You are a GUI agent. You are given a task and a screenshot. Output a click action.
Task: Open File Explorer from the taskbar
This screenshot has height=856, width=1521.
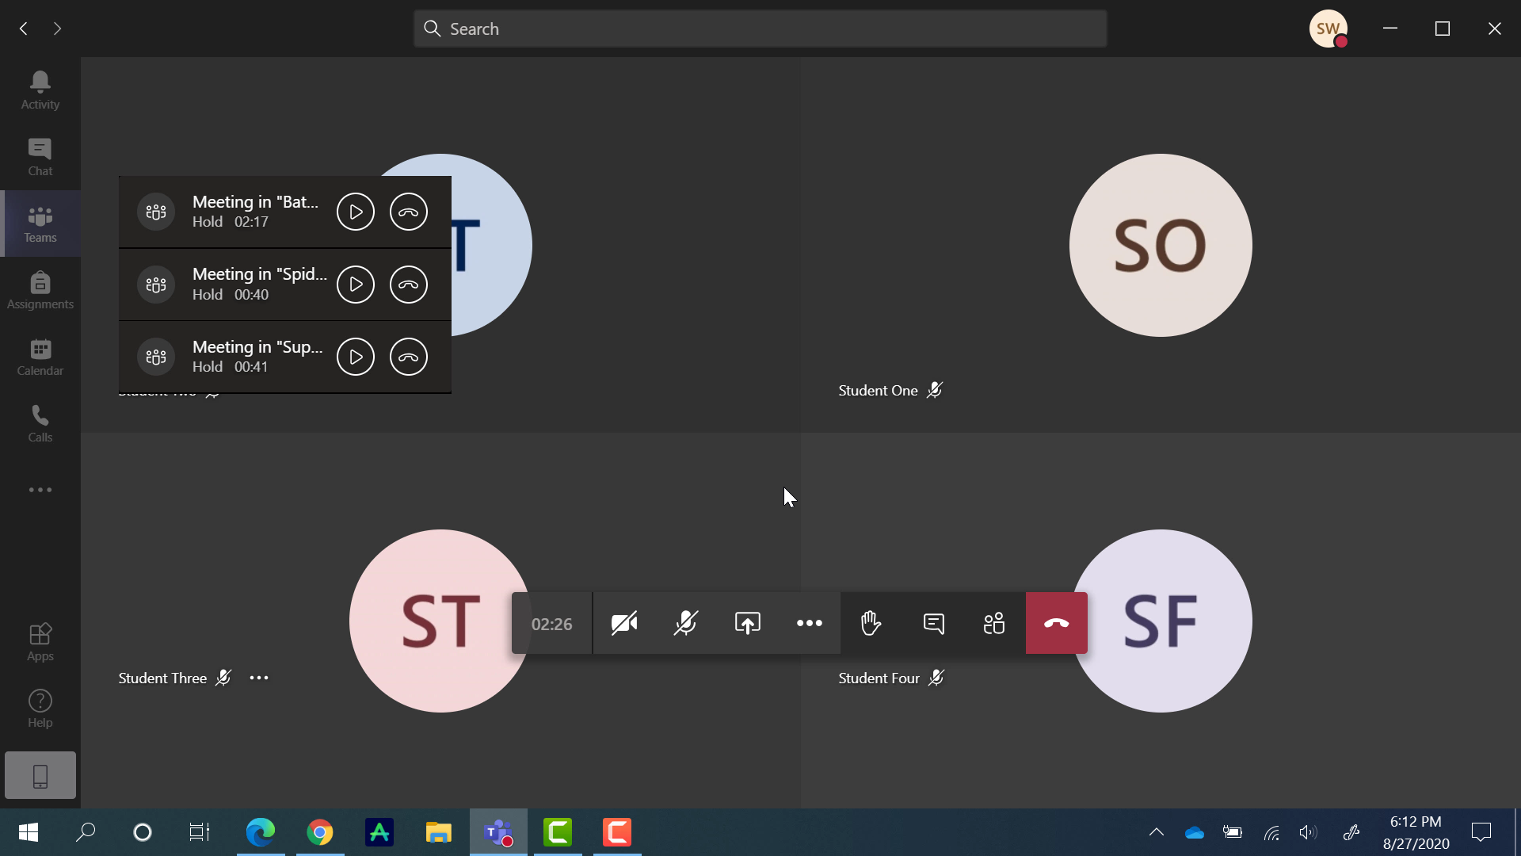(x=439, y=832)
